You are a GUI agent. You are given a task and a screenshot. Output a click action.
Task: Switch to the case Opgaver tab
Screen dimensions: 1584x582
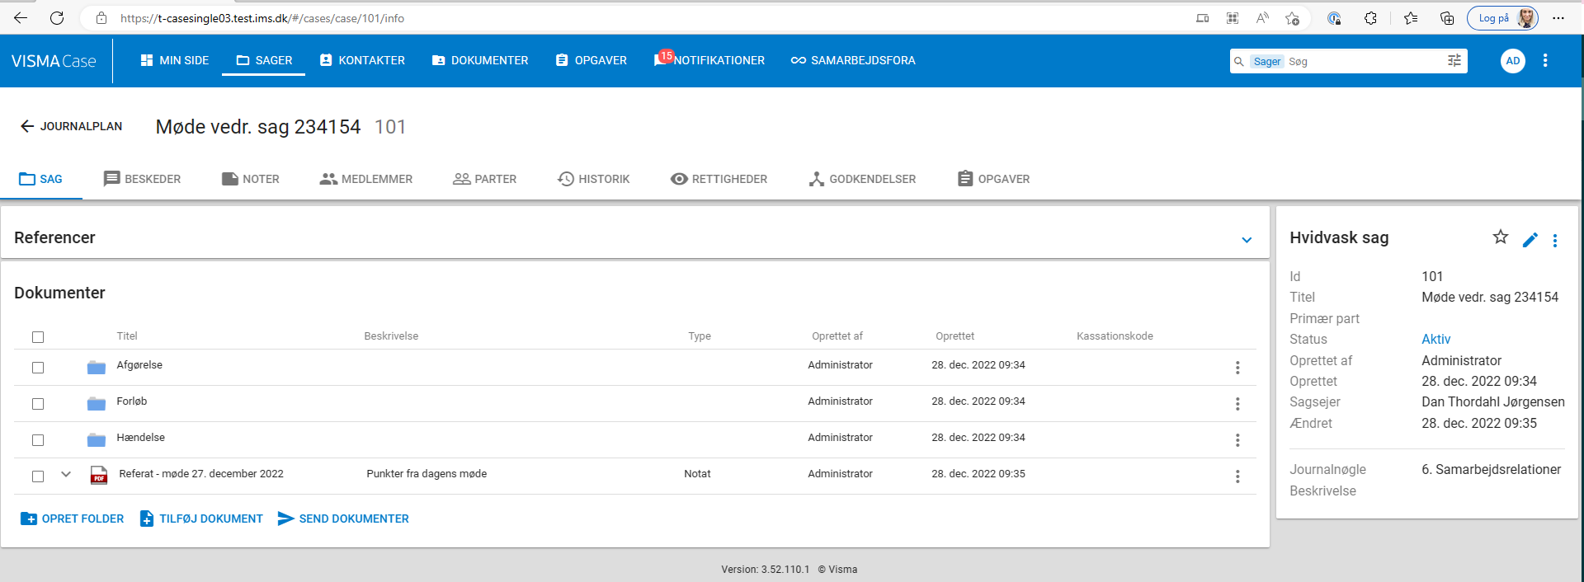coord(994,179)
